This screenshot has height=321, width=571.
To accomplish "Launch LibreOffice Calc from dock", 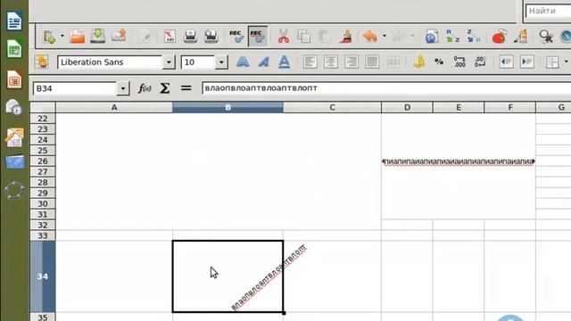I will click(14, 50).
